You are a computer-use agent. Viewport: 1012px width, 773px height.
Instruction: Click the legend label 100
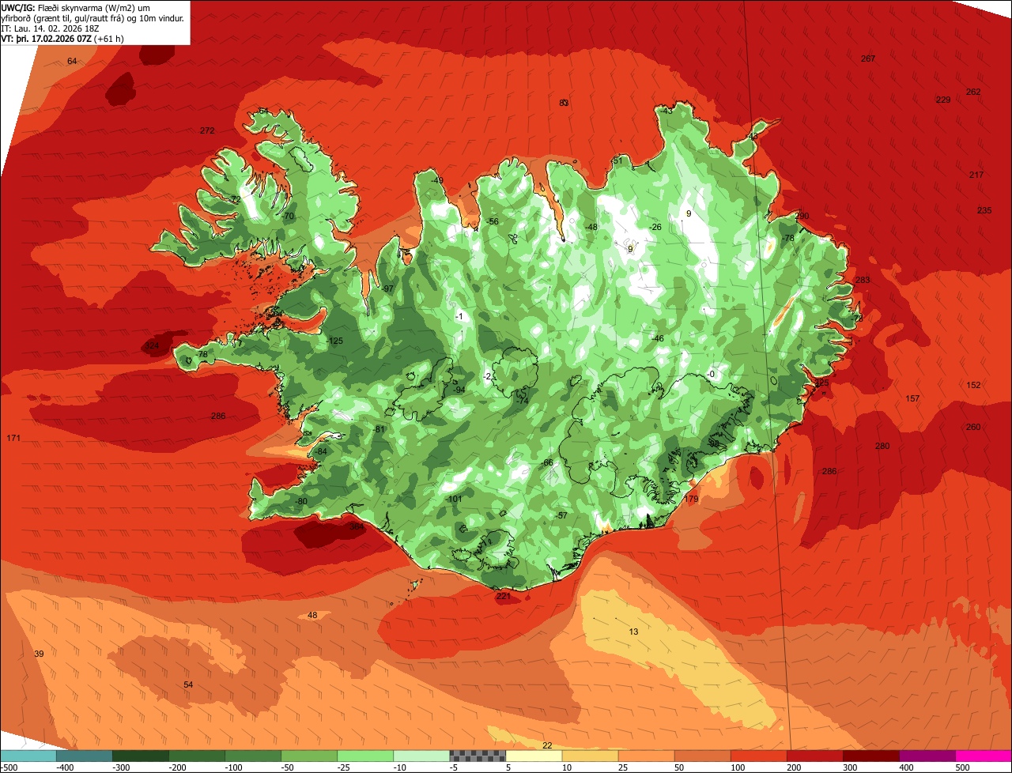[x=737, y=767]
